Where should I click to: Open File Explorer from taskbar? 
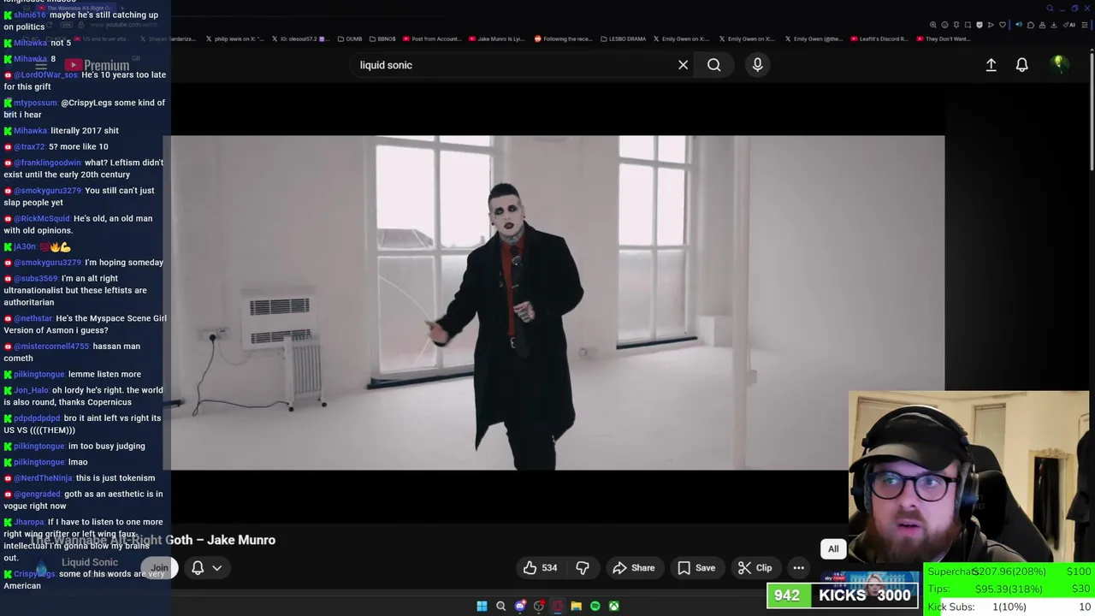click(x=576, y=606)
